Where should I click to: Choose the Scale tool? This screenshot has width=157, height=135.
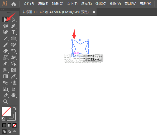[6, 57]
